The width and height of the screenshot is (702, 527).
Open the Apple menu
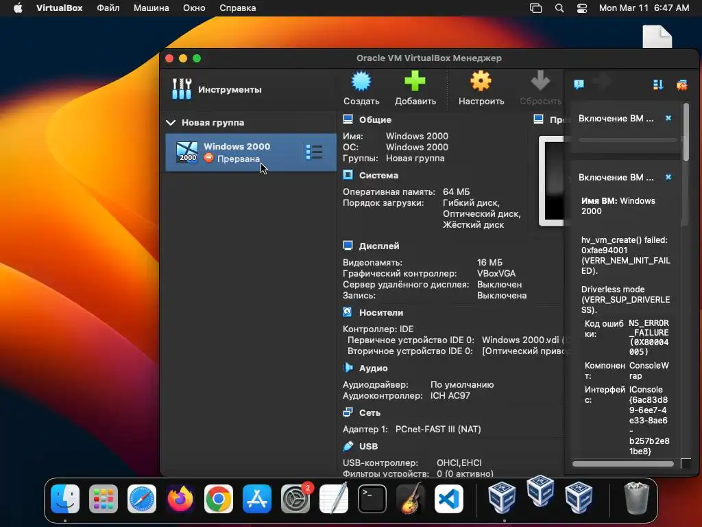tap(18, 8)
